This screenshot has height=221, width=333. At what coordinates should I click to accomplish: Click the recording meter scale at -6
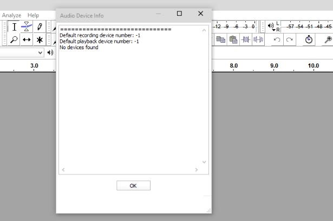[236, 26]
